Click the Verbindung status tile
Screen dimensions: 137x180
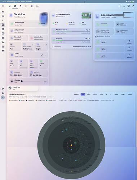(104, 24)
